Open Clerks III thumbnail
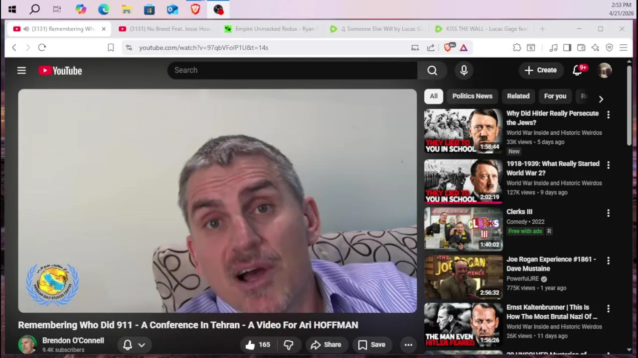638x358 pixels. [x=464, y=229]
